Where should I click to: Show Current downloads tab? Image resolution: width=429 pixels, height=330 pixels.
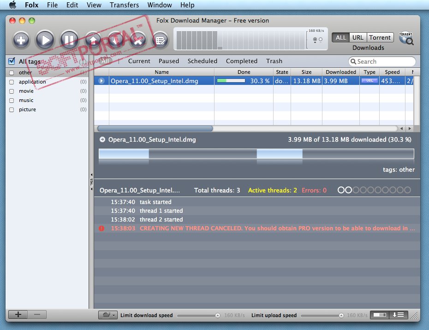pos(139,61)
